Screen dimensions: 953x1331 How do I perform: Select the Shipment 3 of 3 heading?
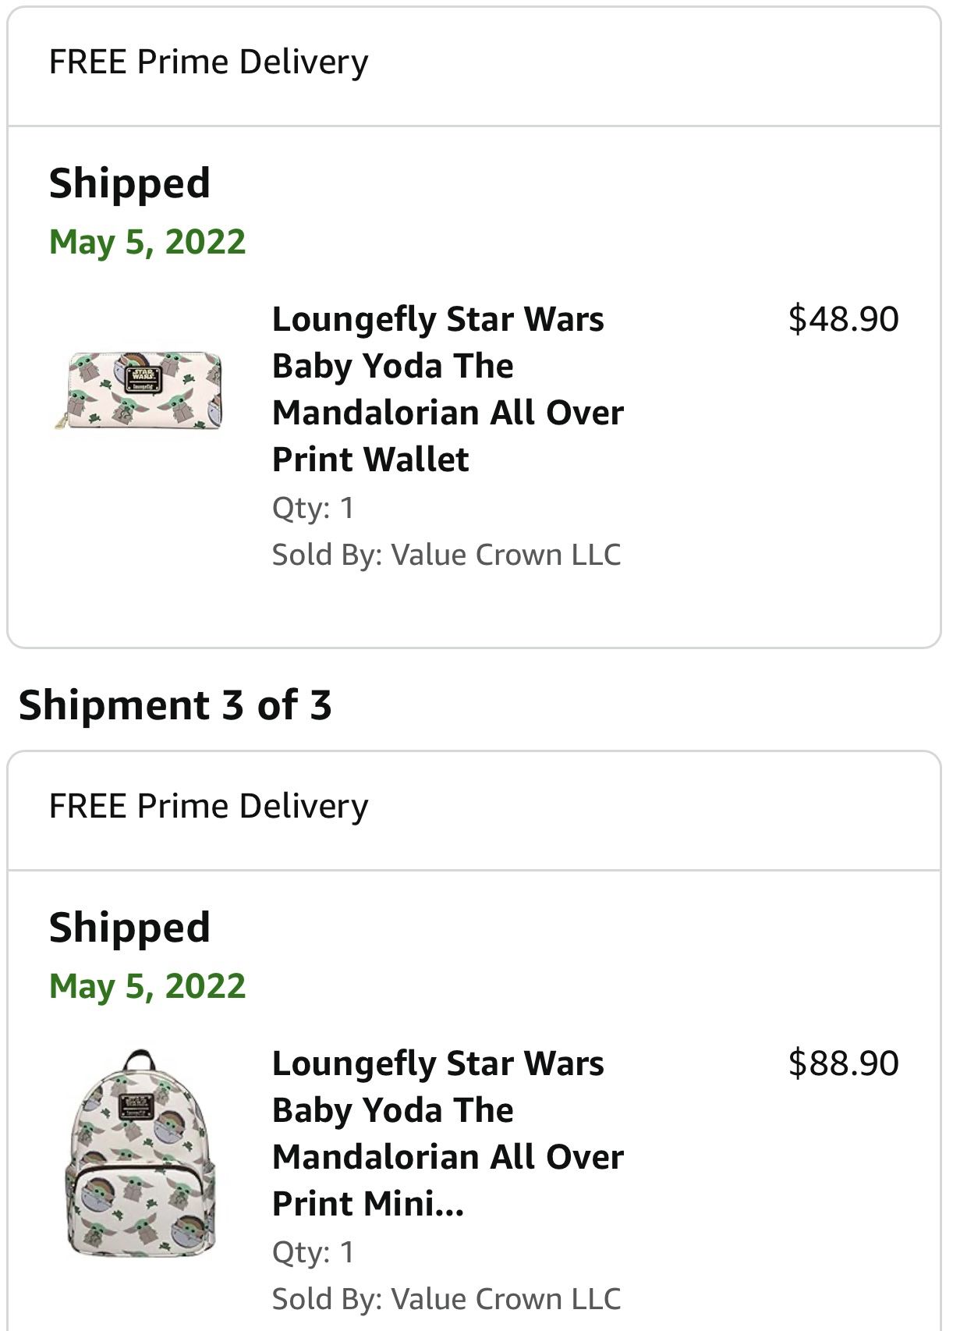tap(175, 705)
